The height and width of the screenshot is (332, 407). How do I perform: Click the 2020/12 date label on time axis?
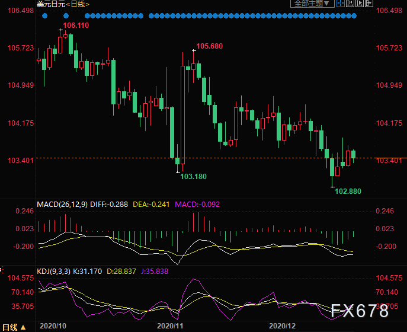pos(282,326)
